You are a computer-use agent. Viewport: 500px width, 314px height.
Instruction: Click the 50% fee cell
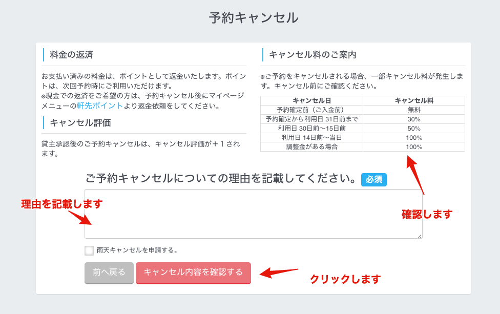click(414, 129)
